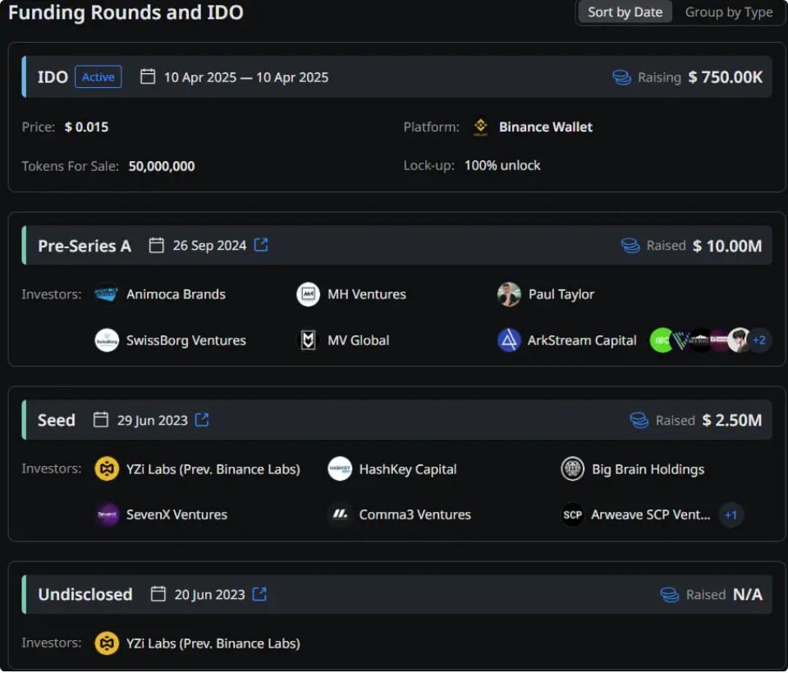Viewport: 788px width, 673px height.
Task: Expand the +1 additional Seed investors
Action: (x=731, y=515)
